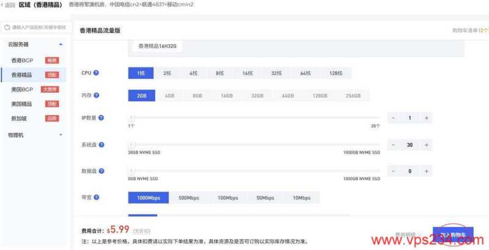Open 香港BGP in the sidebar
The width and height of the screenshot is (489, 250).
tap(22, 60)
